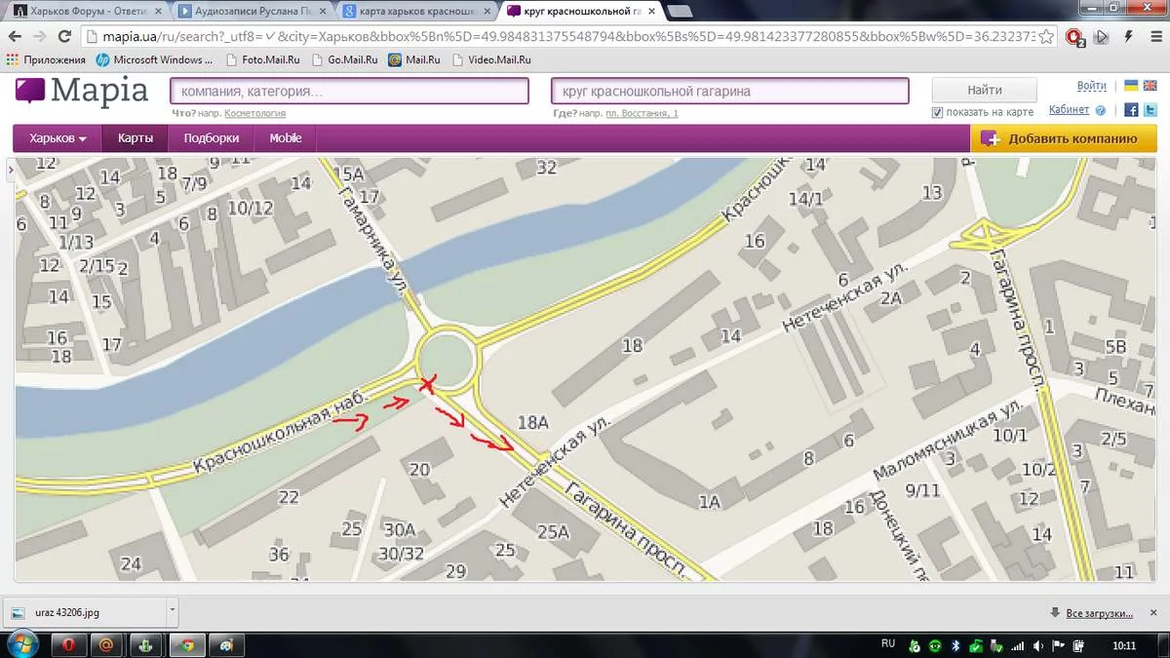Open 'Все загрузки' downloads link
This screenshot has width=1170, height=658.
coord(1099,613)
